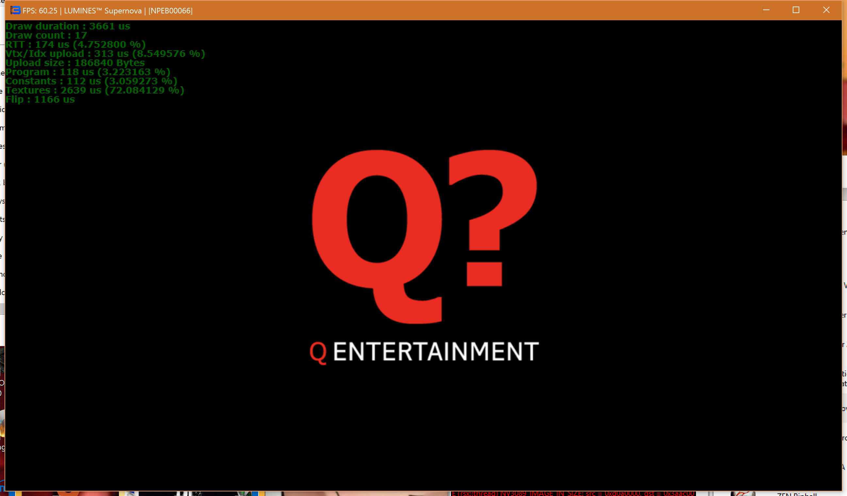Minimize the LUMINES Supernova window
This screenshot has height=496, width=847.
(x=766, y=10)
